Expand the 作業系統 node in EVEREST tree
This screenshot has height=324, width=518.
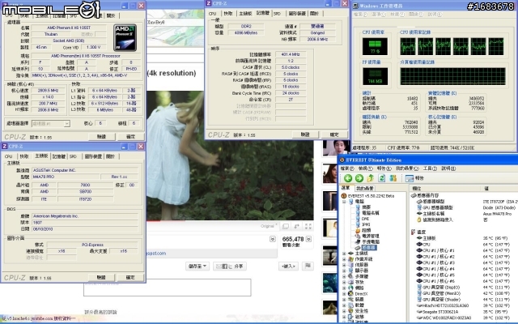point(344,259)
